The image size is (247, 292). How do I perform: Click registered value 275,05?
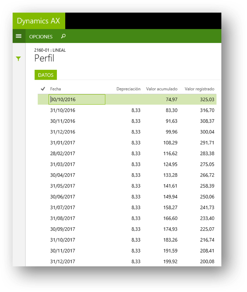[207, 164]
